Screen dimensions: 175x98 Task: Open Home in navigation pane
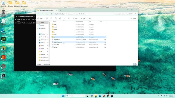coord(42,22)
